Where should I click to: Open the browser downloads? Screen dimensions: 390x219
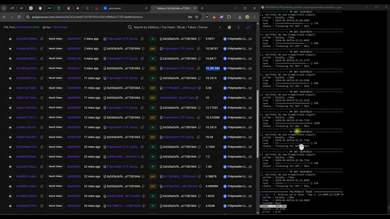(240, 17)
